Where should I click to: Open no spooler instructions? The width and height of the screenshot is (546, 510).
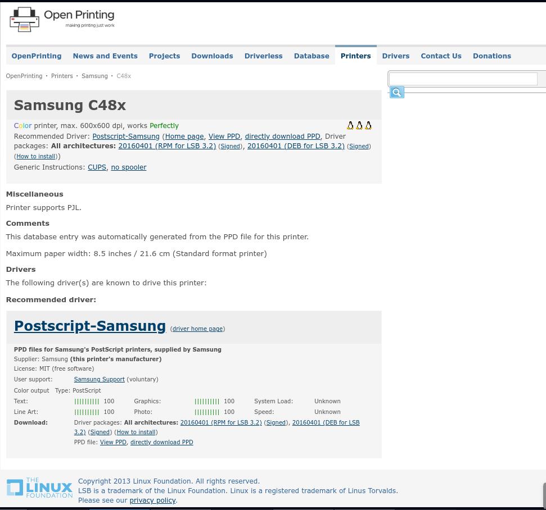pos(129,167)
